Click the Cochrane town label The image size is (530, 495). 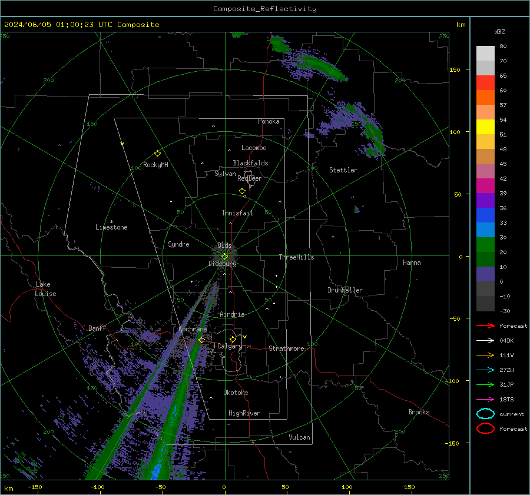(193, 329)
